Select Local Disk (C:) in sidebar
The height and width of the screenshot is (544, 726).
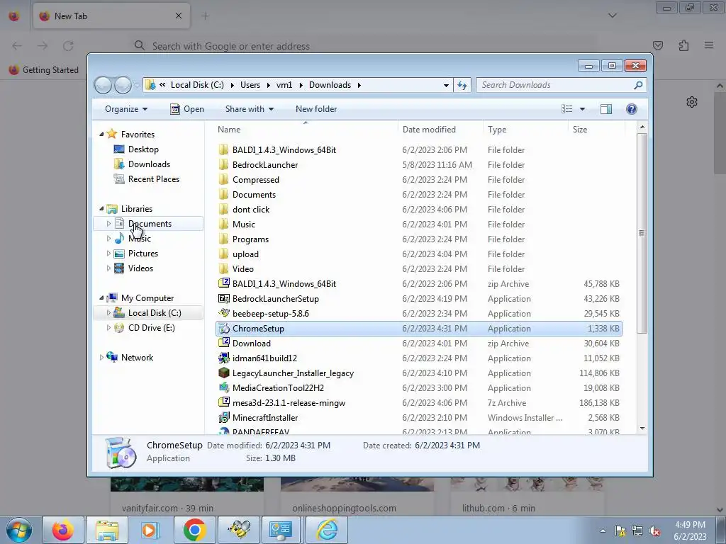(155, 313)
